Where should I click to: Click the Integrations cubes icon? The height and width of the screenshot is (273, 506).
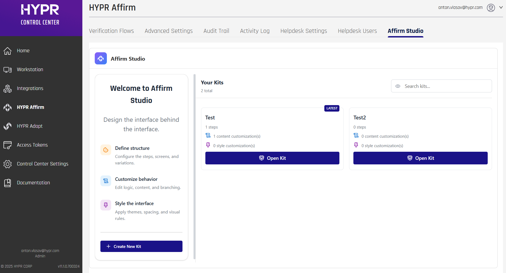click(8, 89)
